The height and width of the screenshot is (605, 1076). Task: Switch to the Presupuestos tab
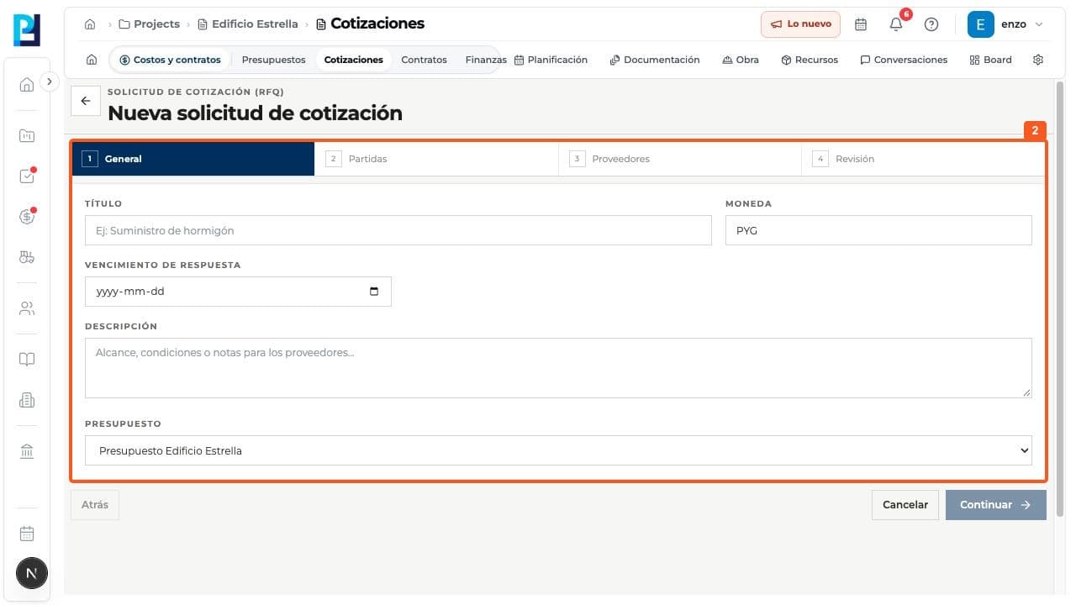pyautogui.click(x=273, y=60)
